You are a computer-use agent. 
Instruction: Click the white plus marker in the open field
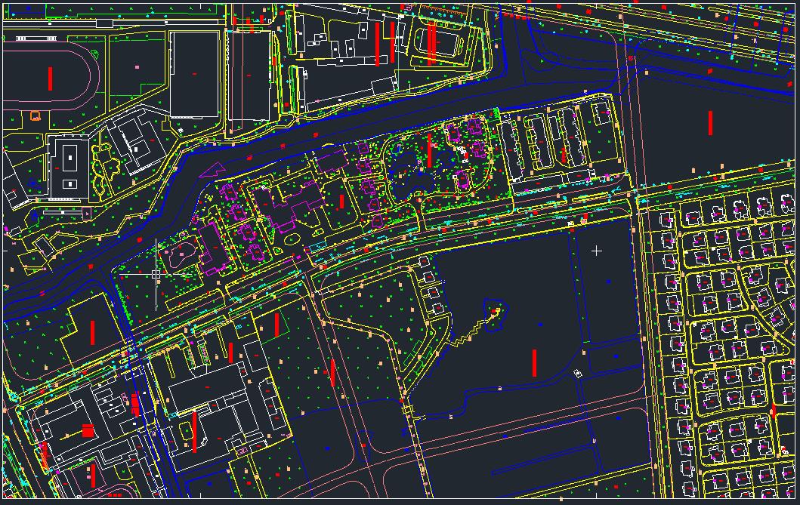click(597, 250)
